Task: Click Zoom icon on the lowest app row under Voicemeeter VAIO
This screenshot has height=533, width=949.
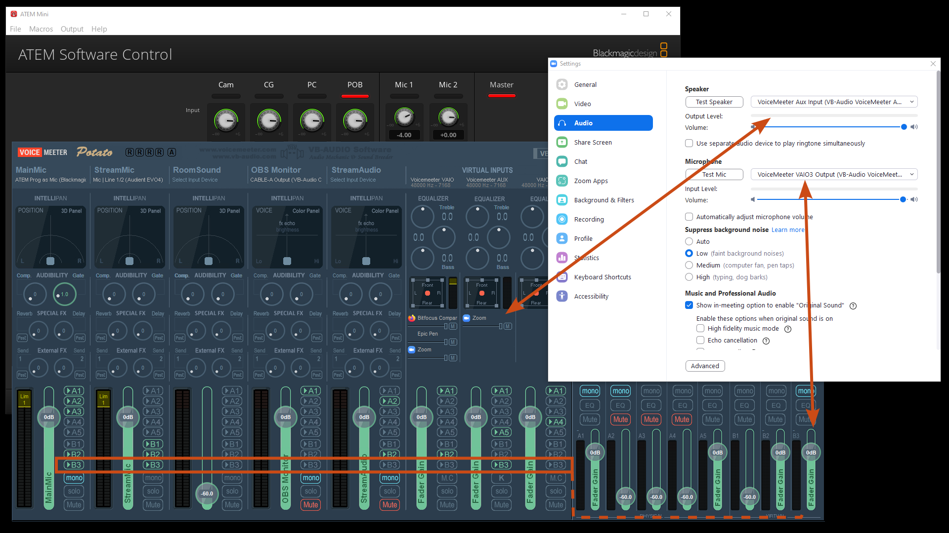Action: click(x=412, y=349)
